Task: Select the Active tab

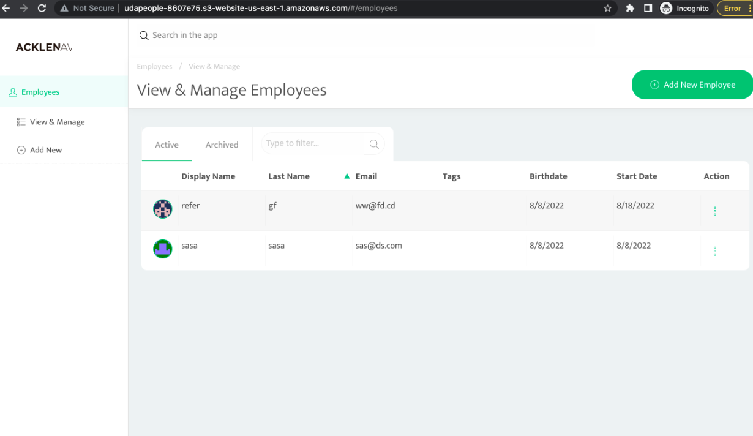Action: point(167,145)
